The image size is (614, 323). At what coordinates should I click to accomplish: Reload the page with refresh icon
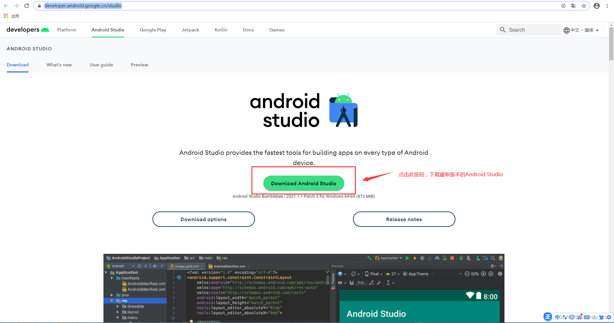pyautogui.click(x=27, y=6)
